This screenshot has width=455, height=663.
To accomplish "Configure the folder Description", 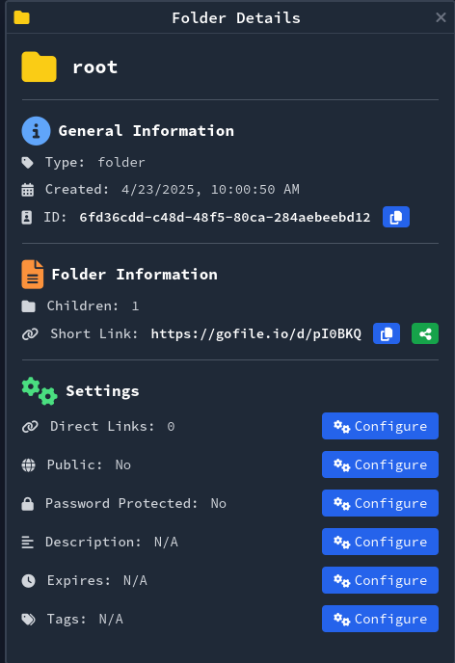I will click(380, 542).
